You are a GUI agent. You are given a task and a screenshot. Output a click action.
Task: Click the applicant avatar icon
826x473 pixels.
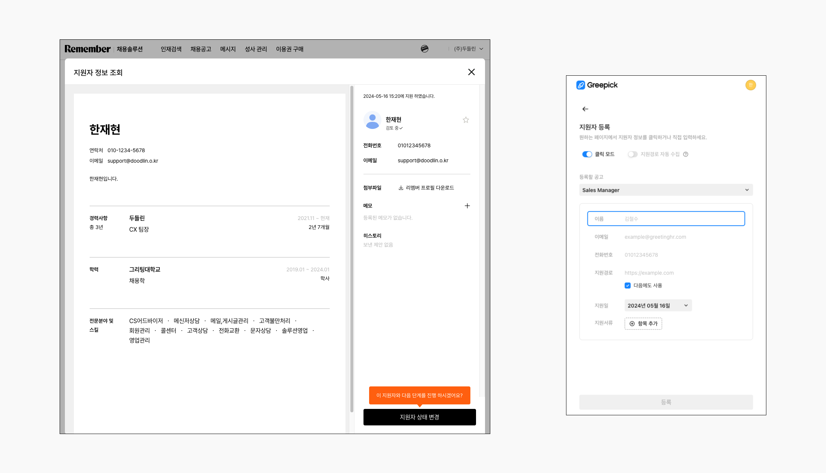coord(372,120)
